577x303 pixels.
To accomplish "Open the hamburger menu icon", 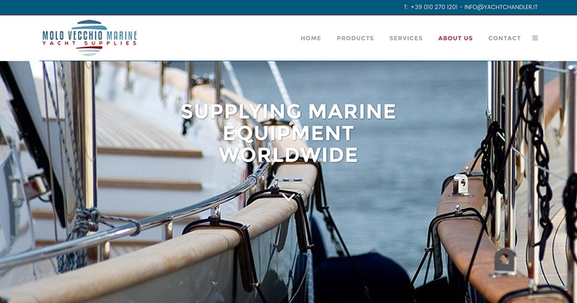I will [535, 38].
